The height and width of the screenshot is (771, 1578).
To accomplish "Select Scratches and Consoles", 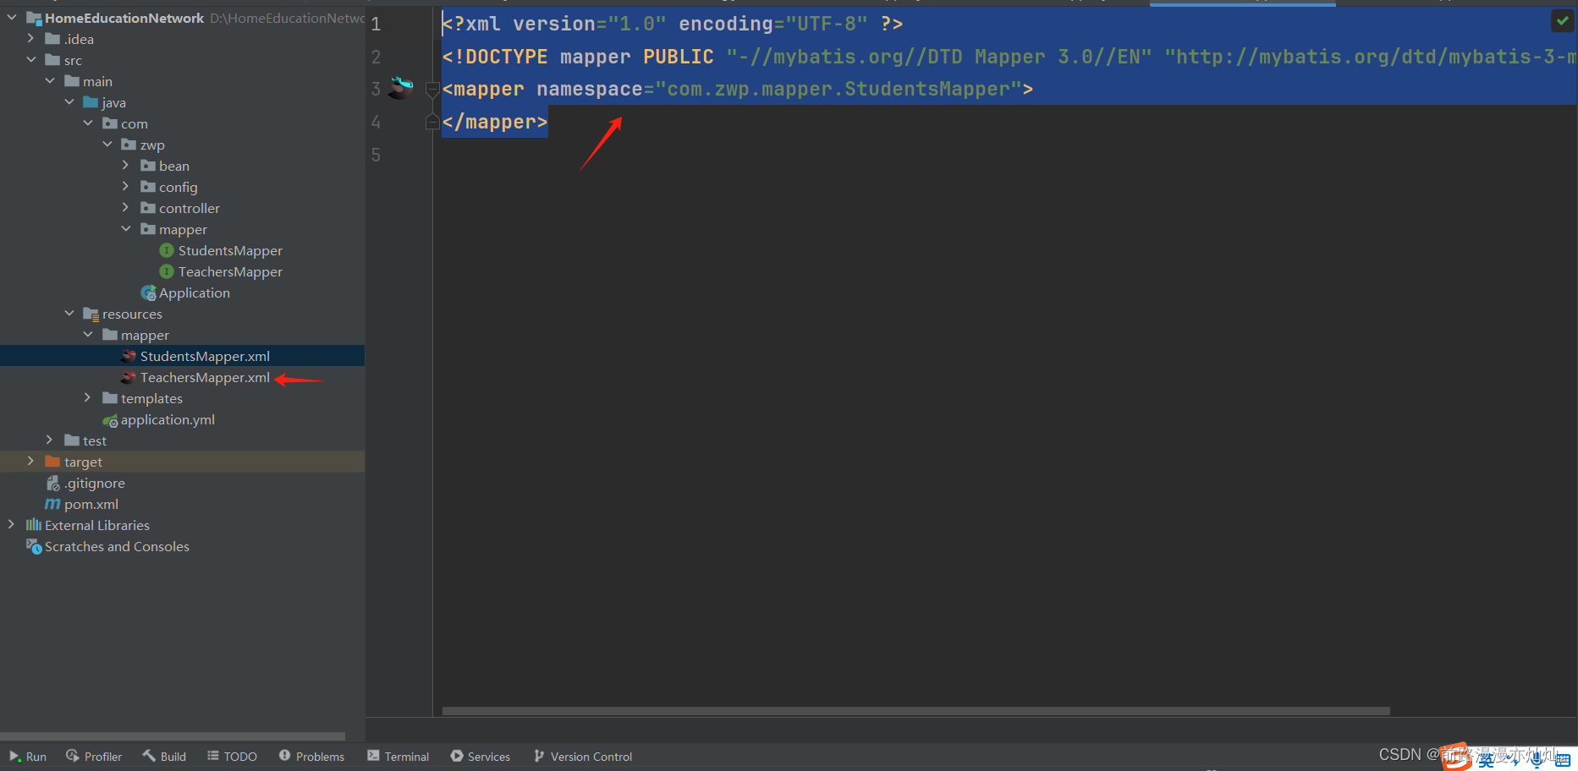I will (117, 546).
